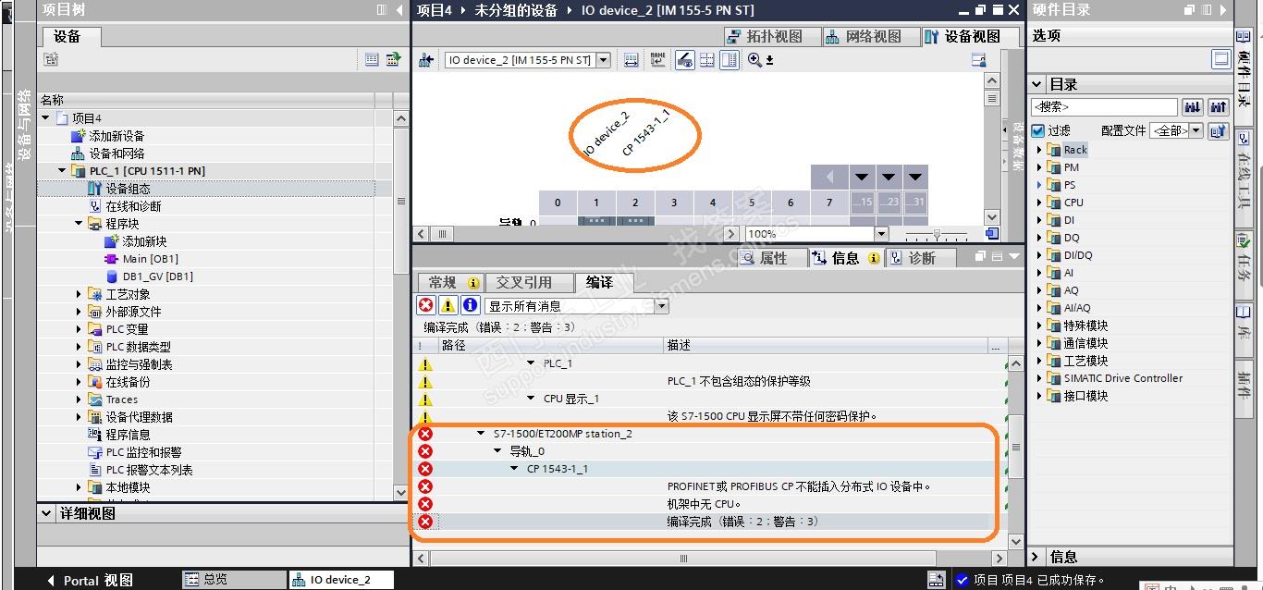Click slot 3 in the rack
1263x590 pixels.
[x=674, y=203]
